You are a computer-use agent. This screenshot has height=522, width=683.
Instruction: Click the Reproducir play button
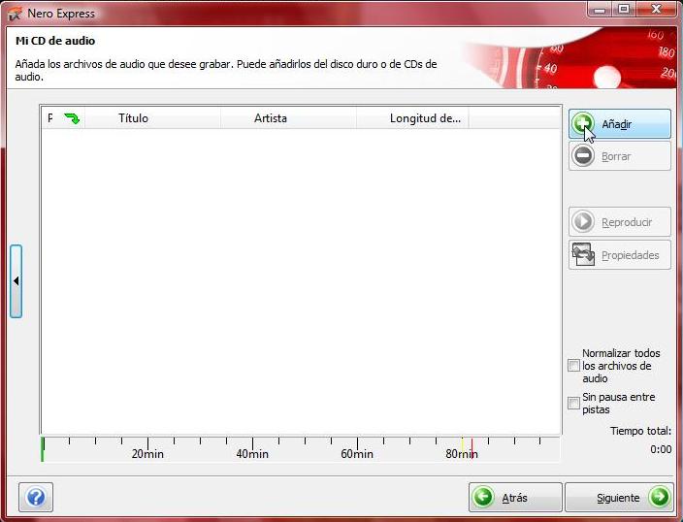(x=619, y=222)
